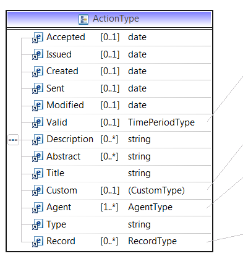Select the Sent element name
The height and width of the screenshot is (264, 243).
coord(56,88)
